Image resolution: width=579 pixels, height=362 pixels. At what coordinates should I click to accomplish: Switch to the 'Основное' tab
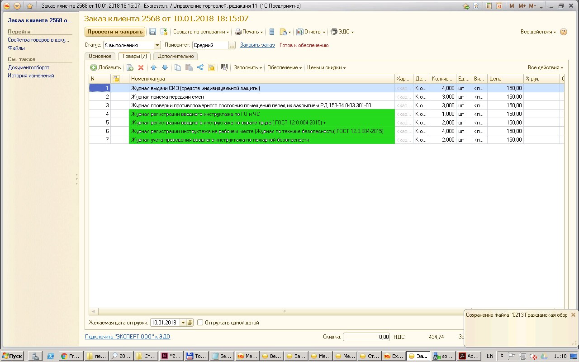click(x=100, y=56)
